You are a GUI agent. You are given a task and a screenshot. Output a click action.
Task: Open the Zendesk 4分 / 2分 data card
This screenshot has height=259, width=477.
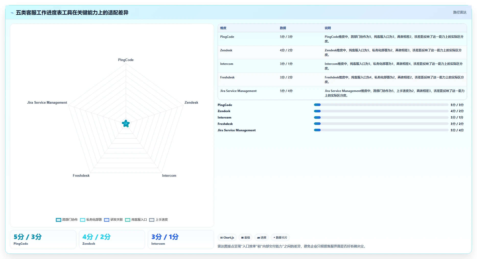[112, 239]
